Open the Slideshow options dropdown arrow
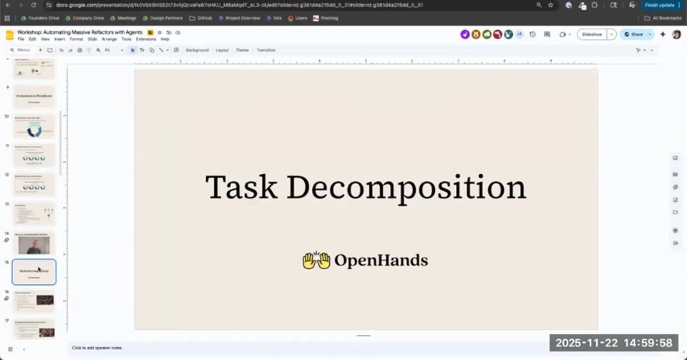 [x=612, y=34]
